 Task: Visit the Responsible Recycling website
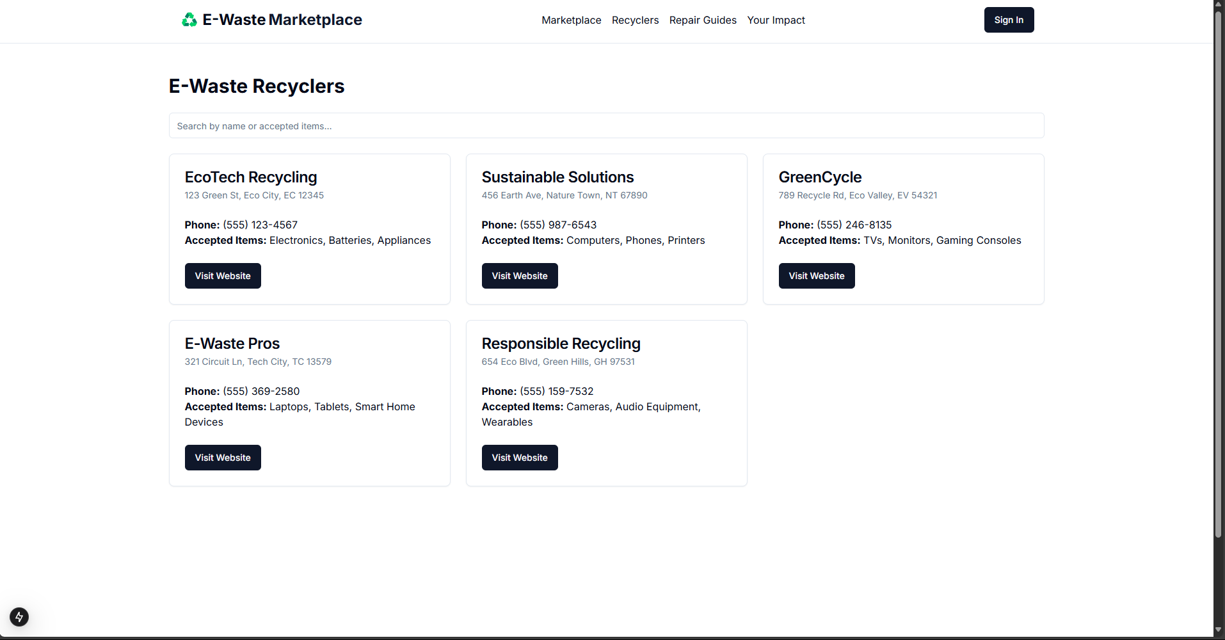tap(519, 457)
